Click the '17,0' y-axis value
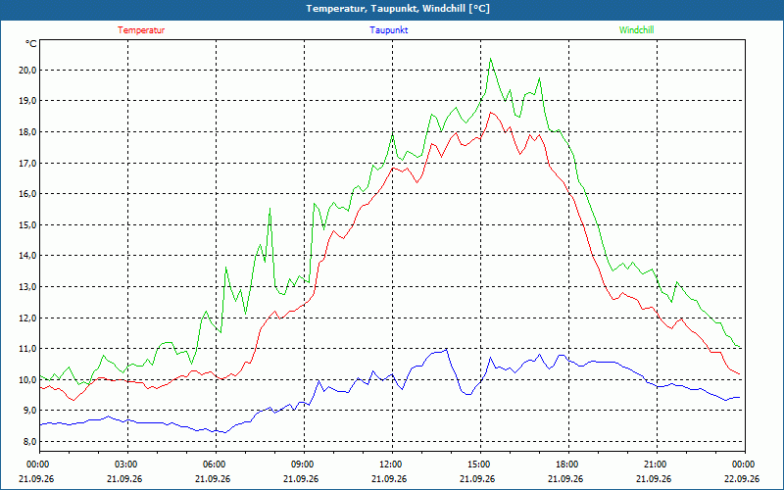 pos(28,163)
